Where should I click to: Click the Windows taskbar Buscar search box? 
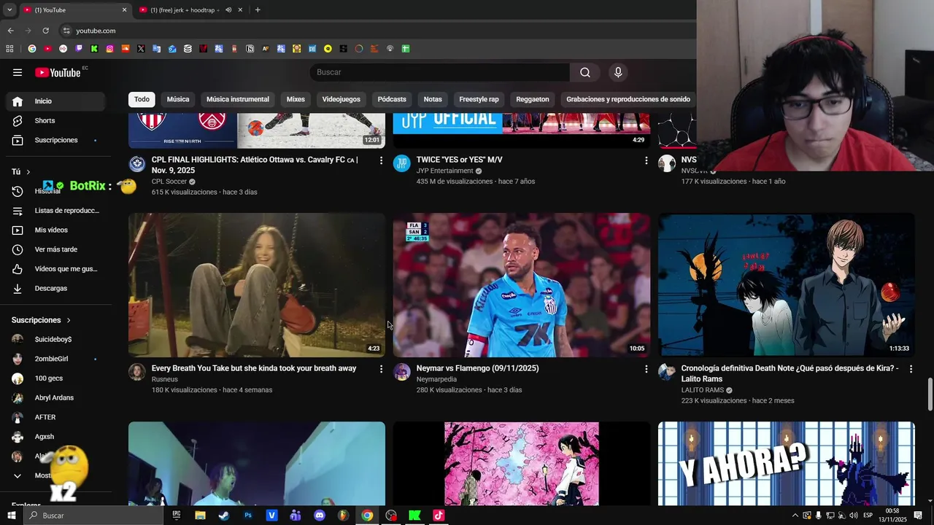tap(93, 516)
